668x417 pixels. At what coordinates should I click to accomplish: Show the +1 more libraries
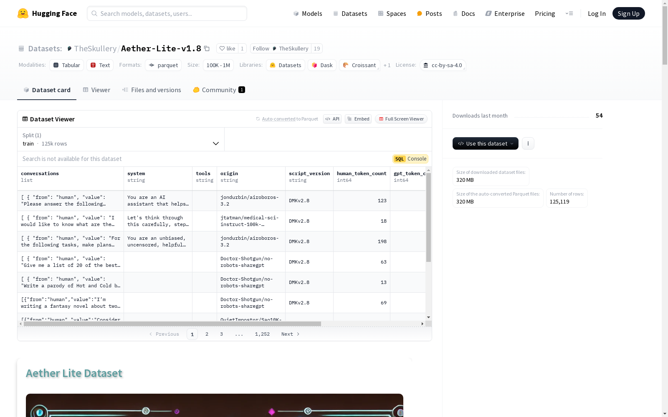pos(387,65)
